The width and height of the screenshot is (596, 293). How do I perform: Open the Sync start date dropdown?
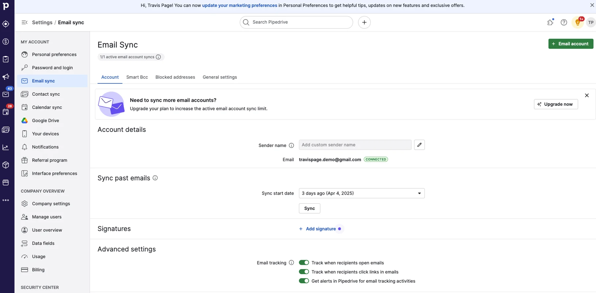click(x=362, y=193)
